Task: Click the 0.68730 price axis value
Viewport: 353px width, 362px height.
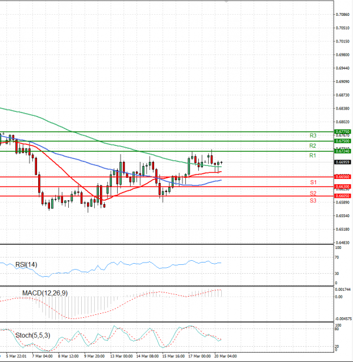Action: point(342,95)
